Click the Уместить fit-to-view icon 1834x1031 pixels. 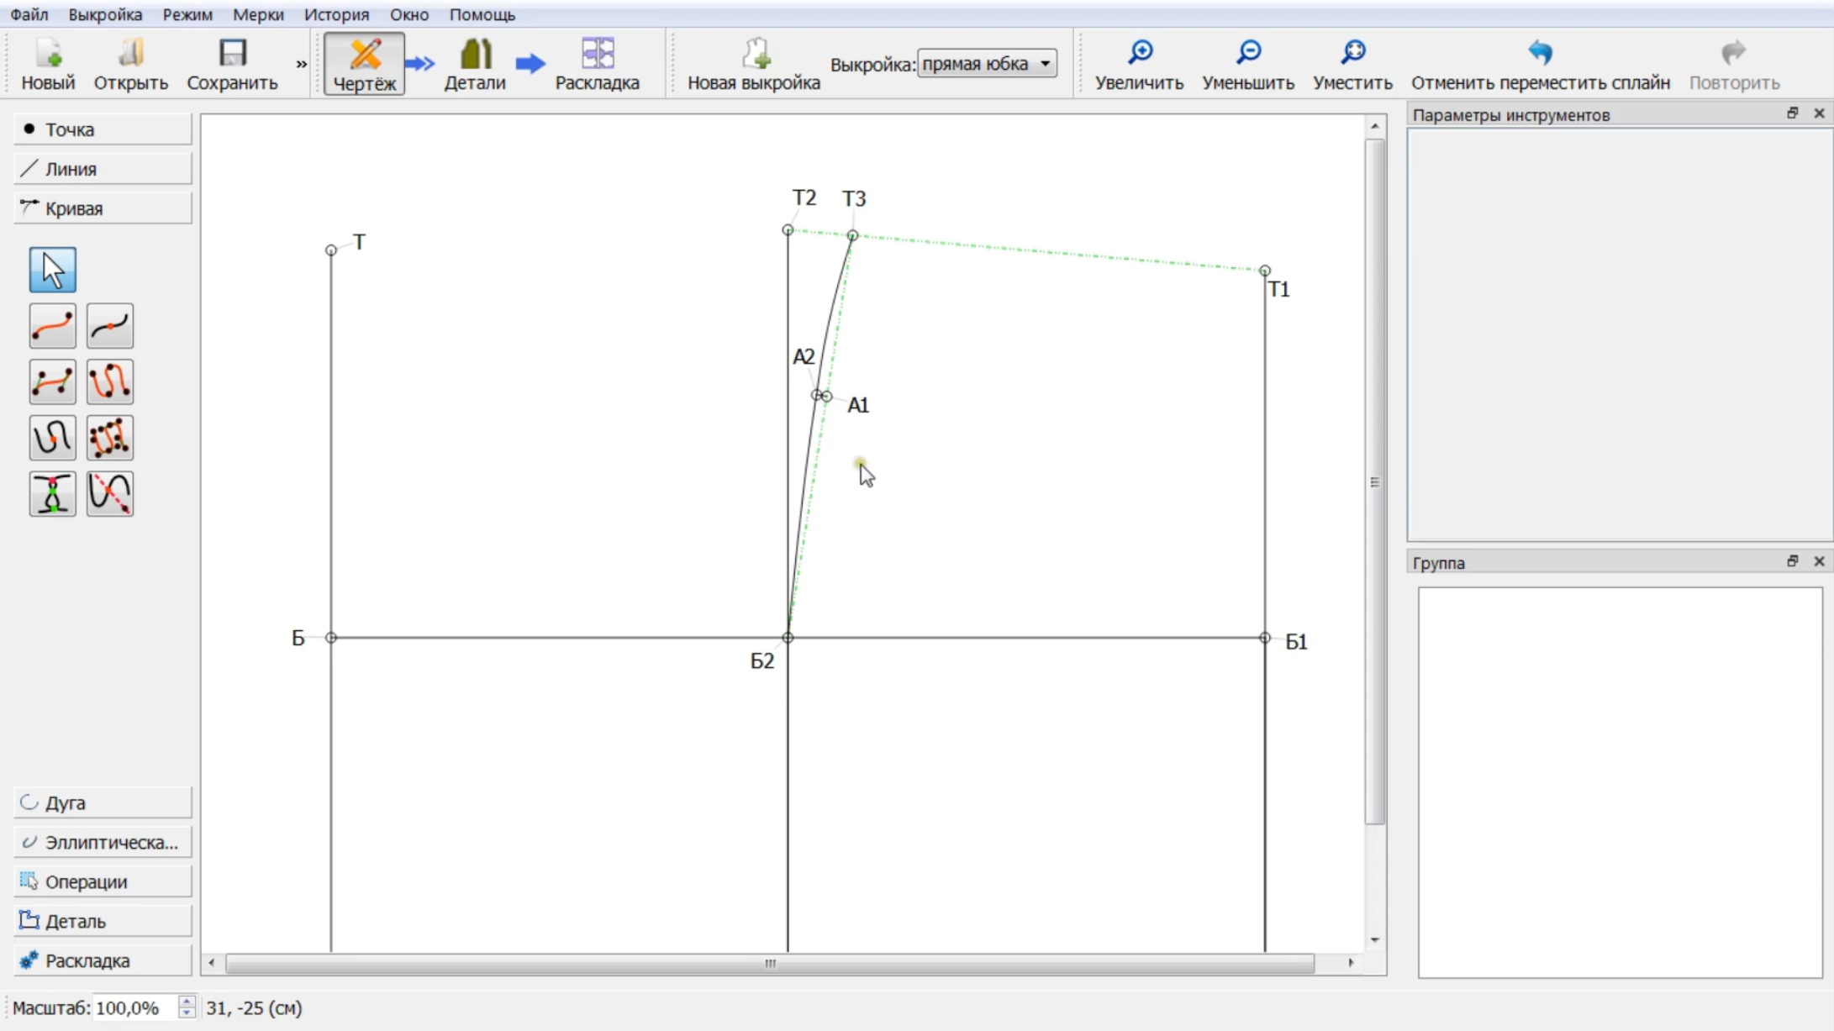[1352, 53]
